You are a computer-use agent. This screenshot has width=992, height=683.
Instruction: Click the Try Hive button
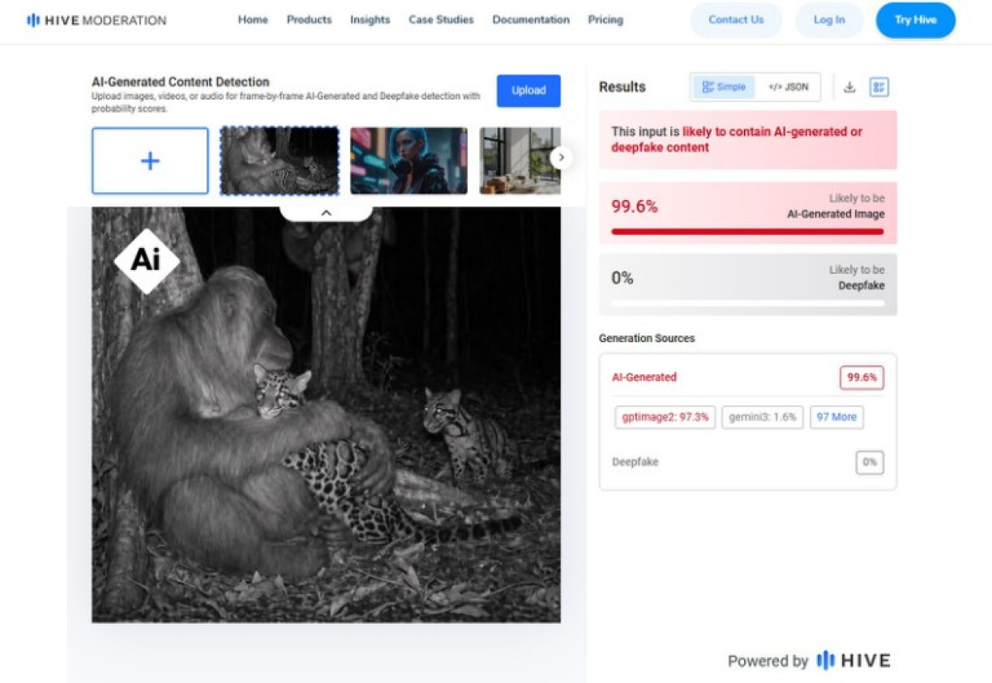pos(916,20)
